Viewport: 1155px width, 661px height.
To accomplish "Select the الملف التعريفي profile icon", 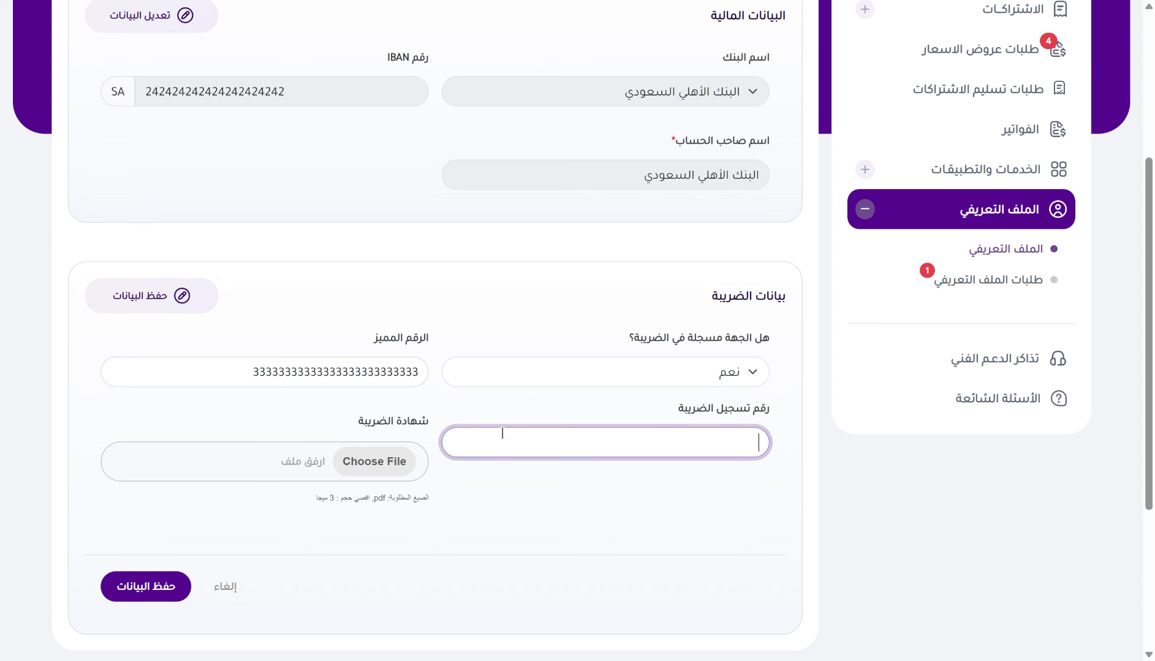I will 1058,209.
